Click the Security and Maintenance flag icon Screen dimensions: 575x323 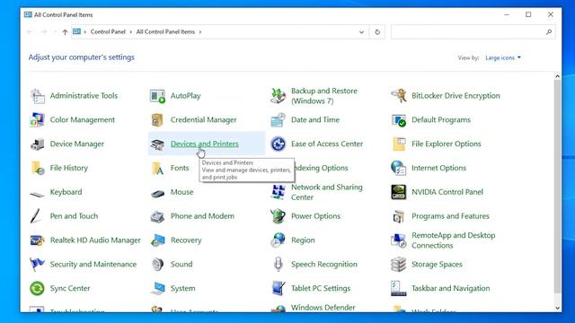(38, 265)
